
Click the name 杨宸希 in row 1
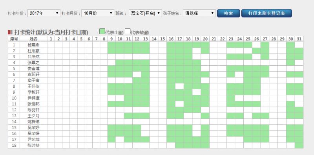(x=33, y=45)
